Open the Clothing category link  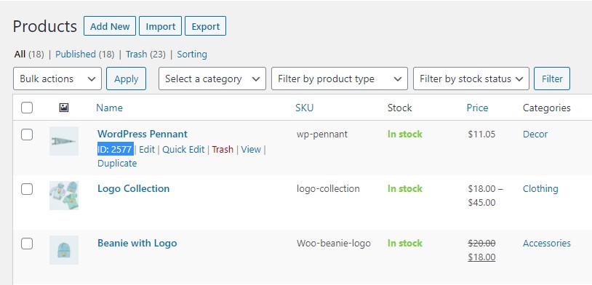(540, 189)
